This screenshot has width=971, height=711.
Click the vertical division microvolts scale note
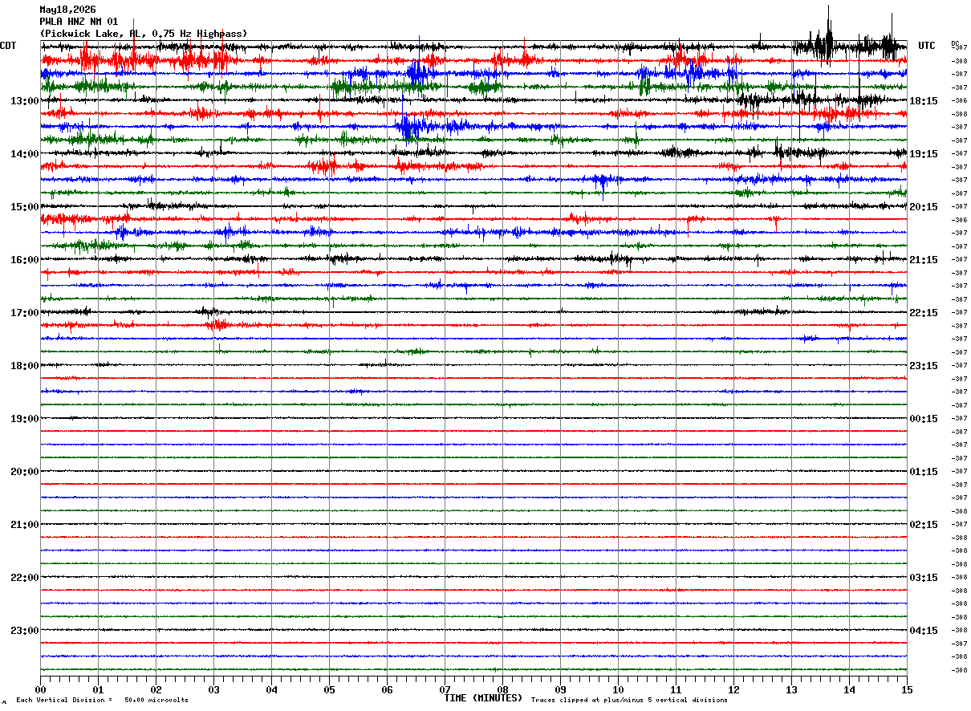coord(102,701)
